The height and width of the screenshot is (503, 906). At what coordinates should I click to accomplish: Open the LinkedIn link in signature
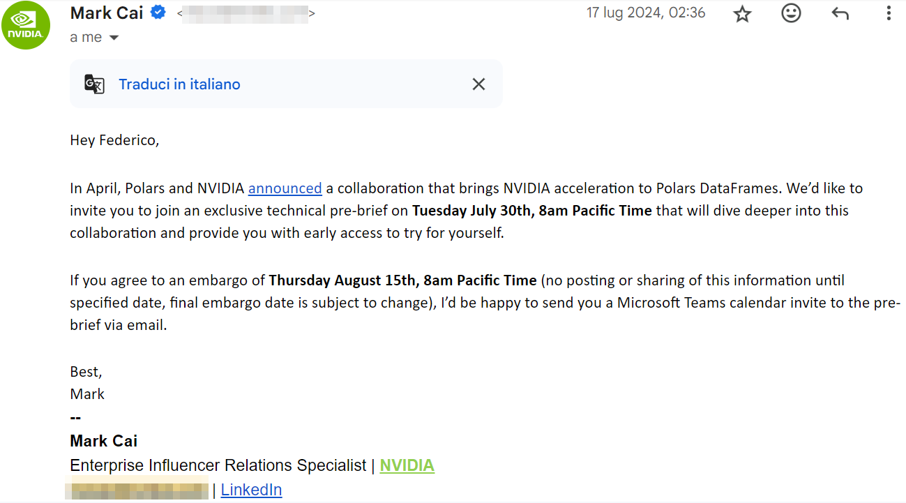(x=251, y=490)
